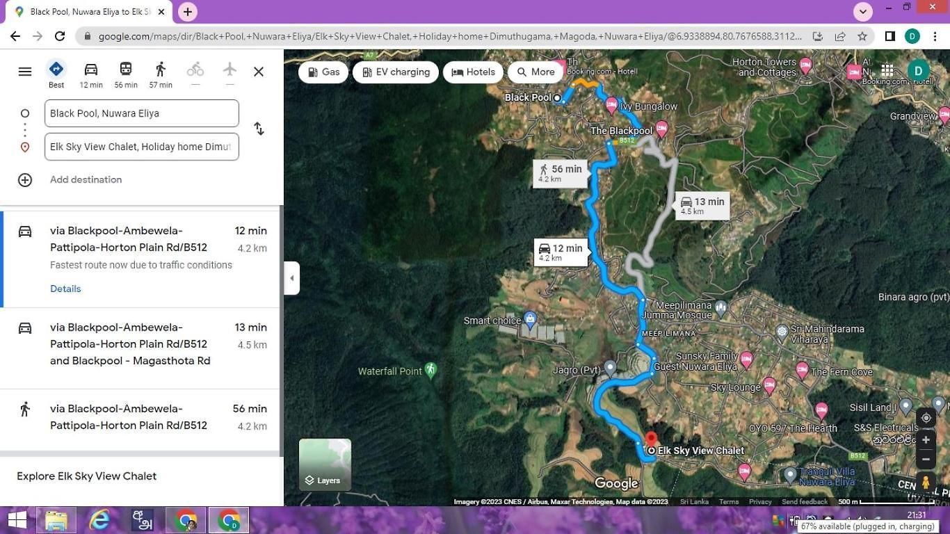Bookmark this page with the star icon
This screenshot has width=950, height=534.
(x=862, y=36)
